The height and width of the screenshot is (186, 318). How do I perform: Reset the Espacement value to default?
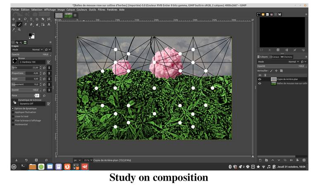pyautogui.click(x=44, y=84)
